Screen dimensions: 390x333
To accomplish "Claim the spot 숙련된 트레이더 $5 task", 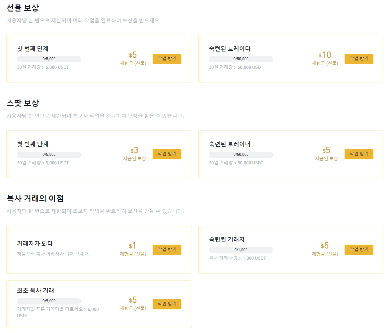I will [x=359, y=154].
